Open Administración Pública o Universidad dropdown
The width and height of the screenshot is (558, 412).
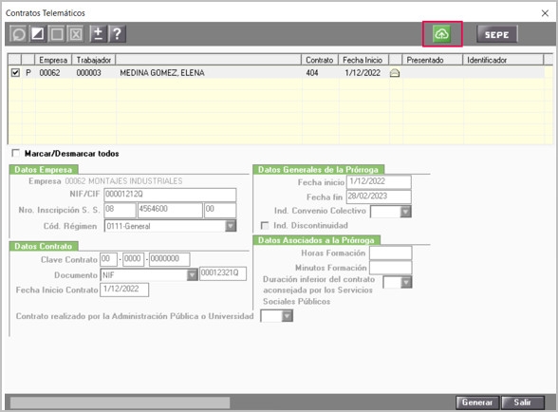point(288,316)
